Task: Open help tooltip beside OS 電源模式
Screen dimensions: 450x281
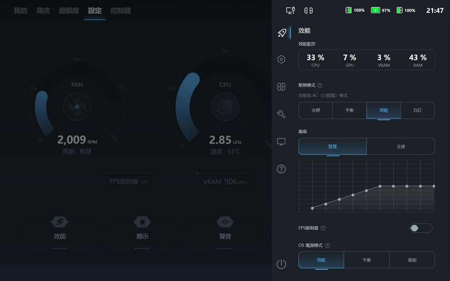Action: pyautogui.click(x=327, y=246)
